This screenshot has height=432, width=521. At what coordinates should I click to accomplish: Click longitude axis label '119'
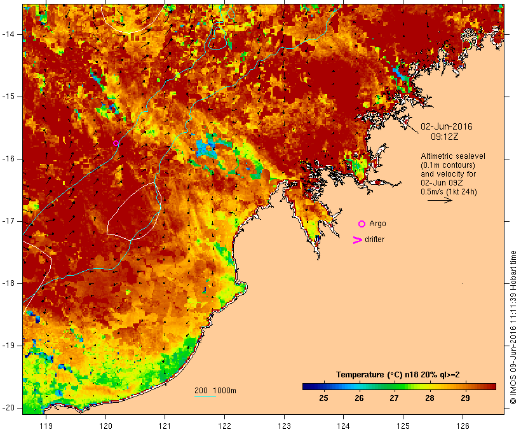(x=46, y=426)
